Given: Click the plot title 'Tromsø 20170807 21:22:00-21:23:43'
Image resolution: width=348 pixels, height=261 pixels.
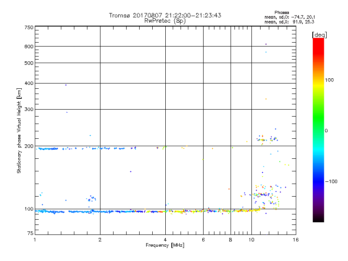Looking at the screenshot, I should point(165,15).
